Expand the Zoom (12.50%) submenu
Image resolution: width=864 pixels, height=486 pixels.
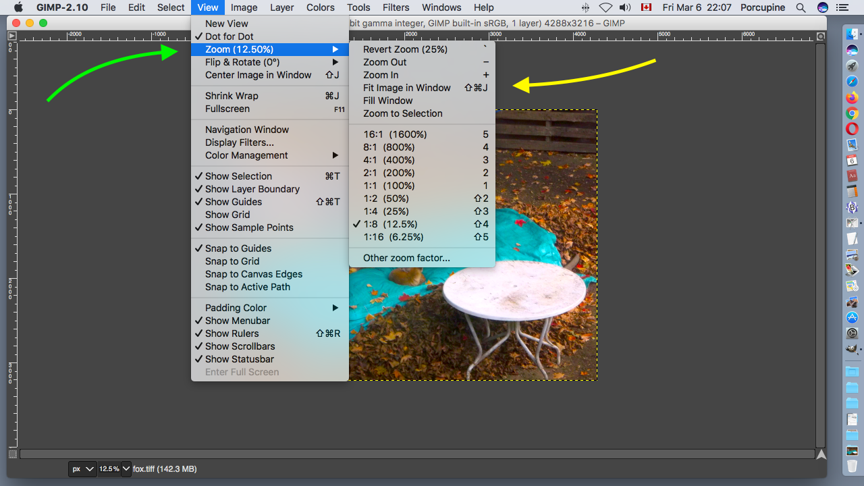[270, 49]
